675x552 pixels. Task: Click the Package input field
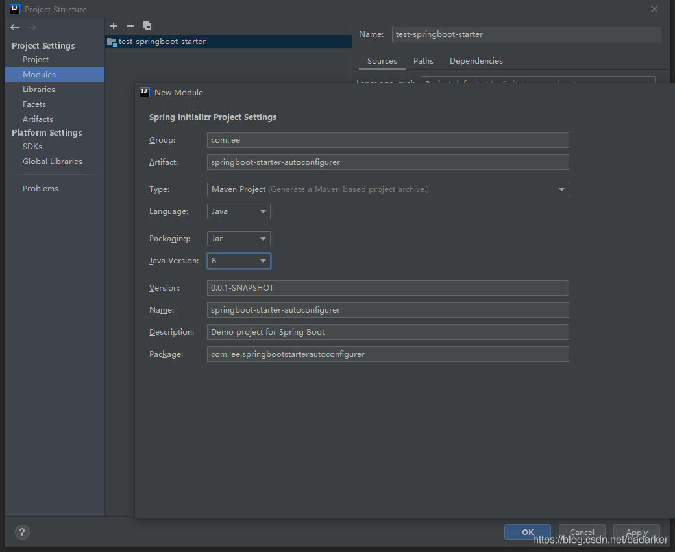pyautogui.click(x=387, y=354)
